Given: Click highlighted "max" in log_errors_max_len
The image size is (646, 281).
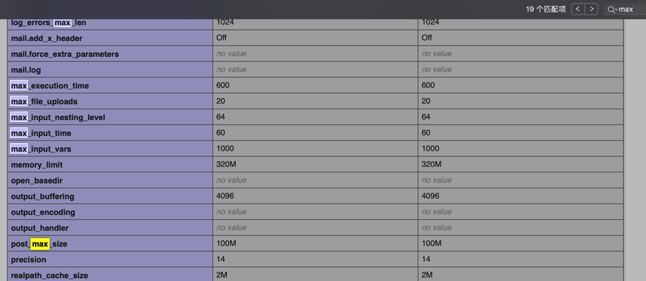Looking at the screenshot, I should coord(63,23).
